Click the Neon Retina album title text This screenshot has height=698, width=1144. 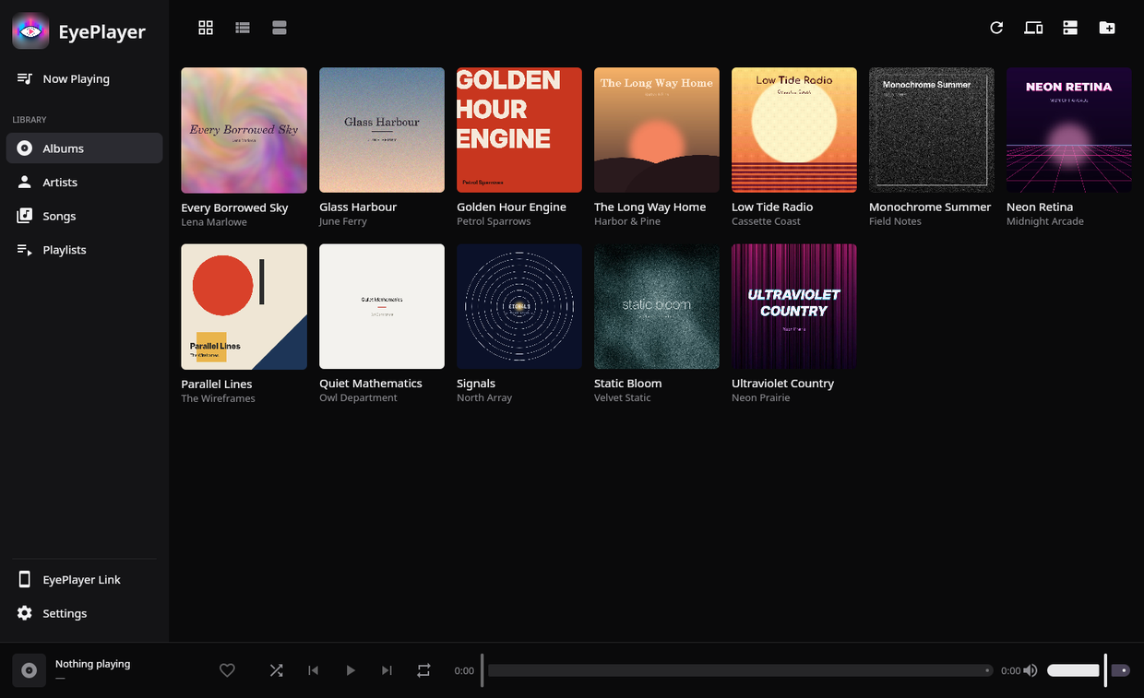tap(1040, 207)
